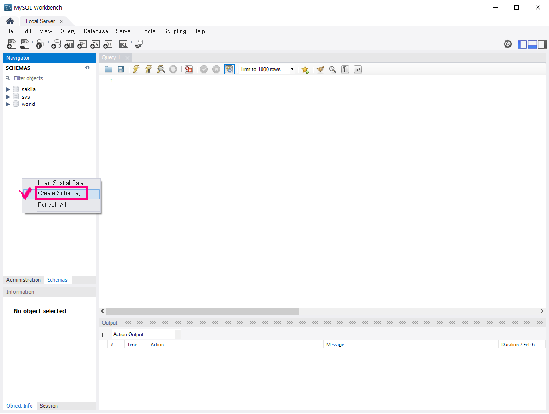
Task: Choose Create Schema... from context menu
Action: pos(61,193)
